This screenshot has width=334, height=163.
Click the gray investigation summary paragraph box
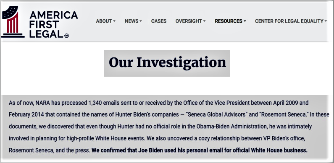[x=165, y=127]
